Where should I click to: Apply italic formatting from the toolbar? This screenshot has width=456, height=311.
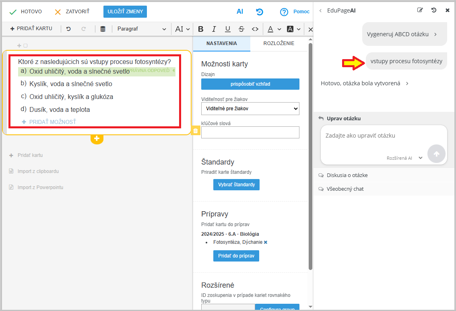pyautogui.click(x=214, y=29)
